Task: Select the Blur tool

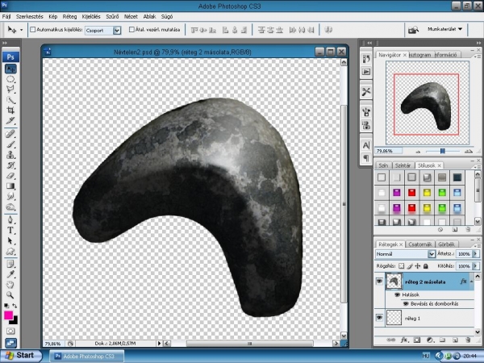Action: pos(10,196)
